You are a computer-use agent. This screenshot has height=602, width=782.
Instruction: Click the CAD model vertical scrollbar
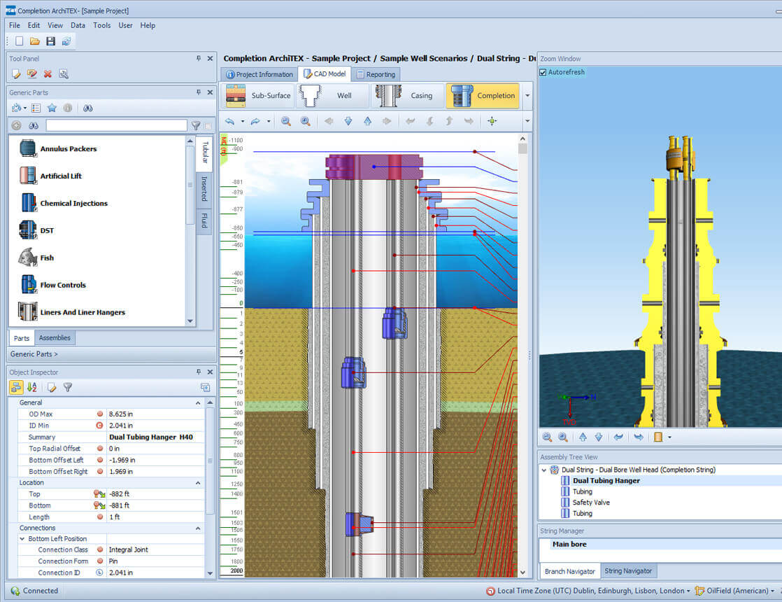click(x=522, y=350)
